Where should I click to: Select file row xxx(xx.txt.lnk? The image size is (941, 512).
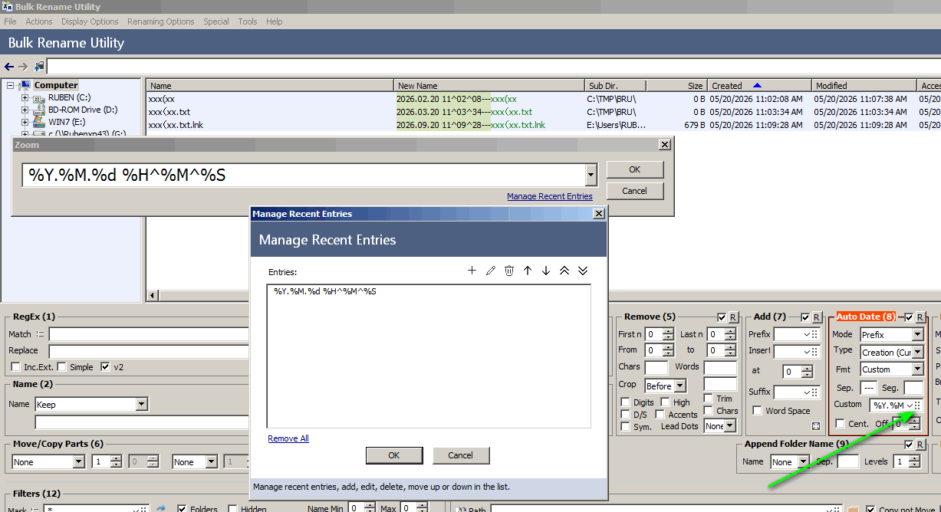coord(542,125)
